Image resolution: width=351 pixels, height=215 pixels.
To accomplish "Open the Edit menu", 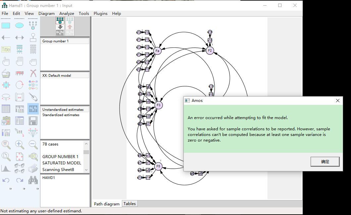I will 16,14.
